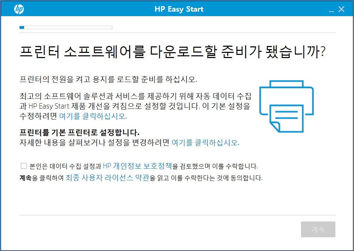Open the data collection settings link '여기를 클릭하십시오' after '수정하려면'
354x251 pixels.
pyautogui.click(x=92, y=116)
